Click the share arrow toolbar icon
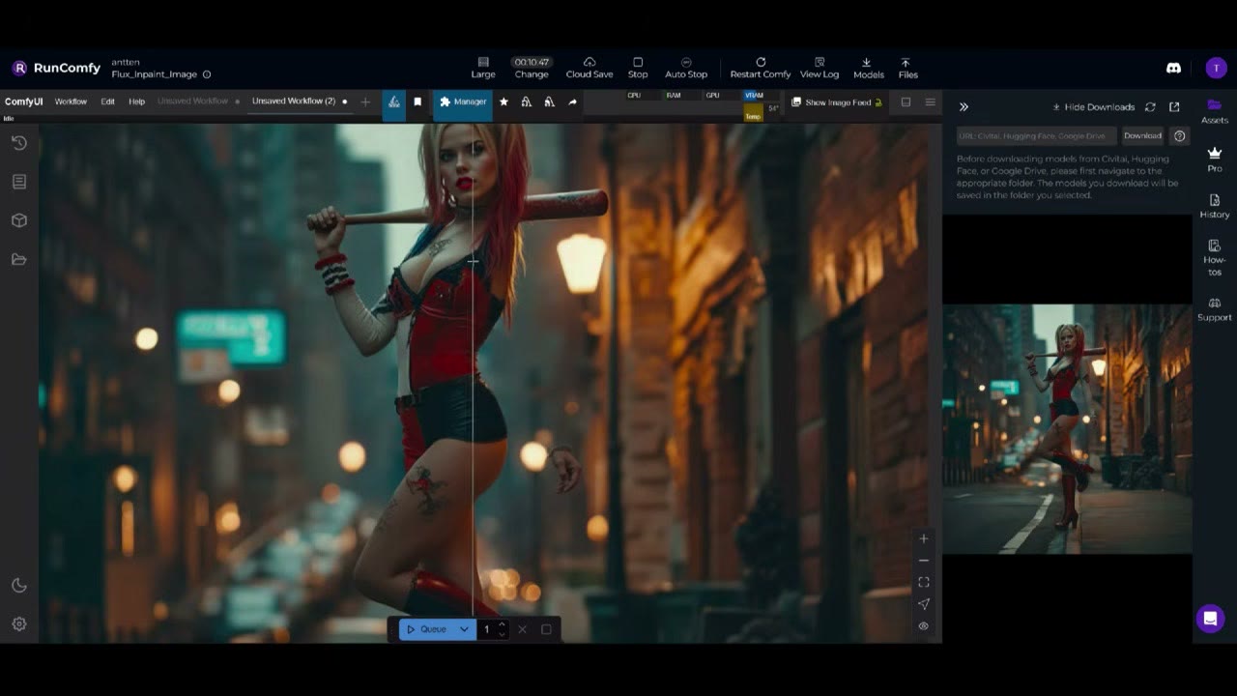This screenshot has height=696, width=1237. tap(573, 101)
